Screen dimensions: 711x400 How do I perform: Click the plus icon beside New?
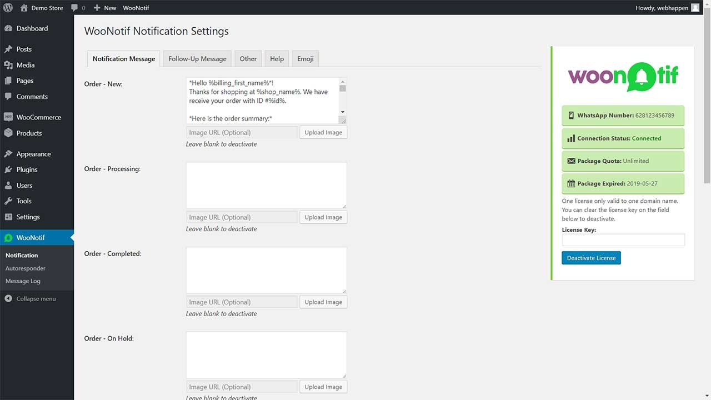point(97,8)
